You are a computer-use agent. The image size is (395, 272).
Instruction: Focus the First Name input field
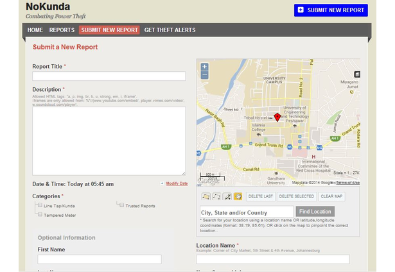(x=100, y=259)
